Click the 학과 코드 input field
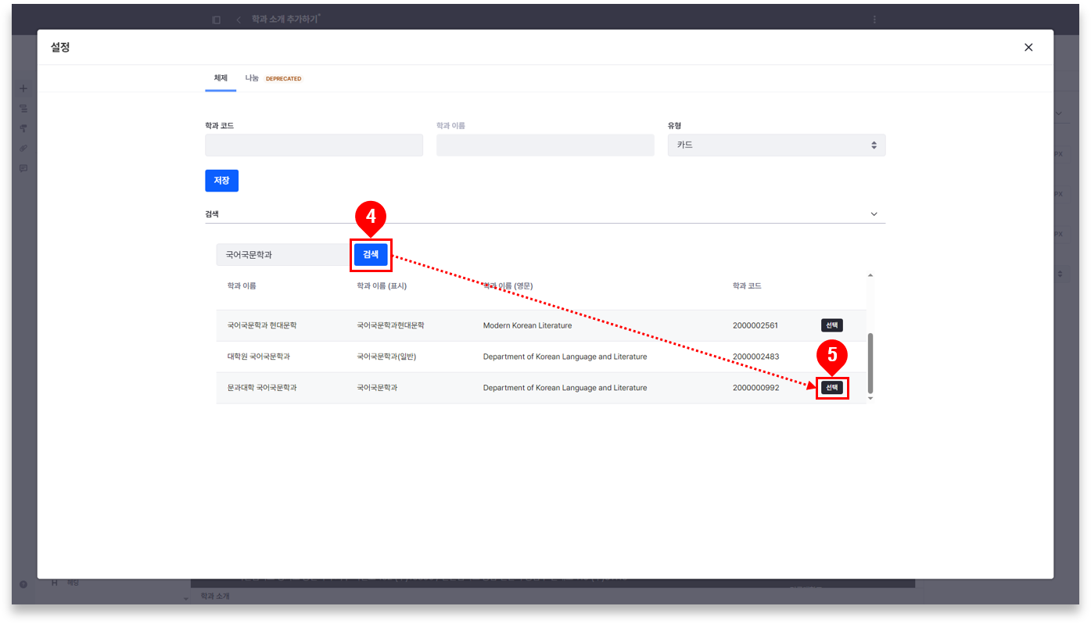The image size is (1091, 624). coord(314,145)
